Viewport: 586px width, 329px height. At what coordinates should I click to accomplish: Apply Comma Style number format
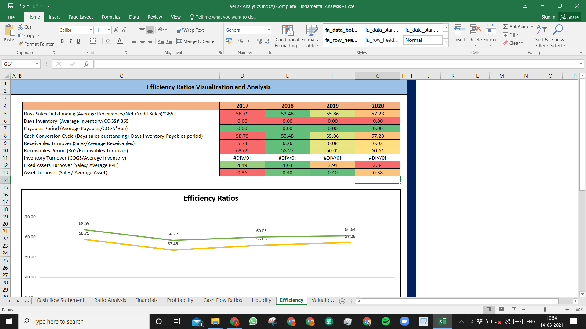249,41
